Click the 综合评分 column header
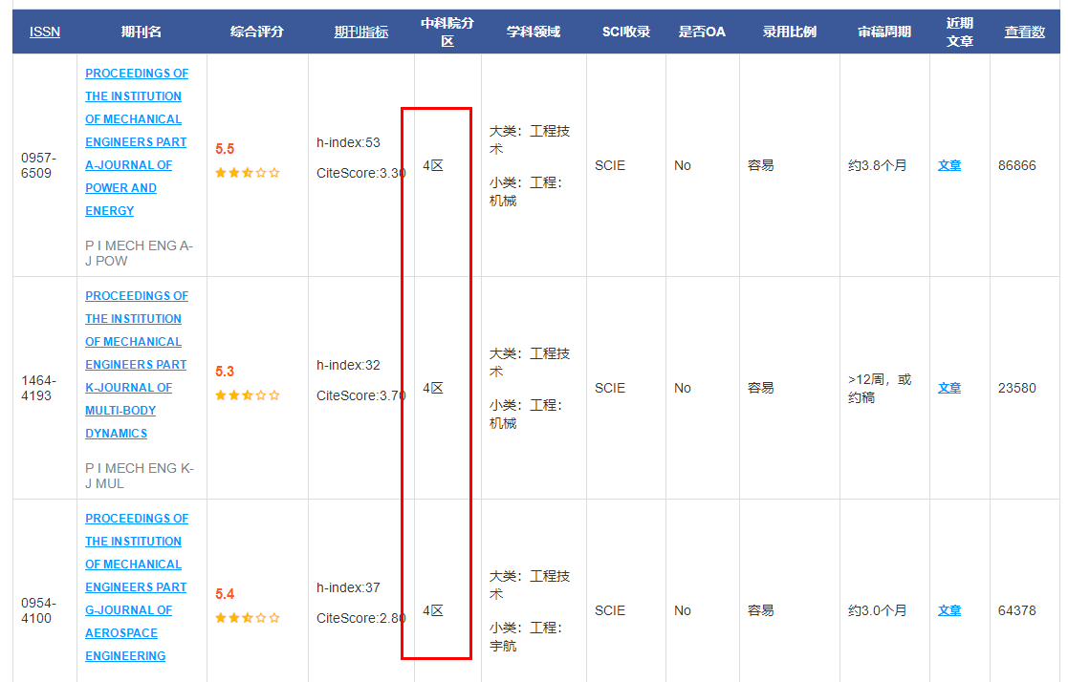1068x682 pixels. (x=256, y=32)
